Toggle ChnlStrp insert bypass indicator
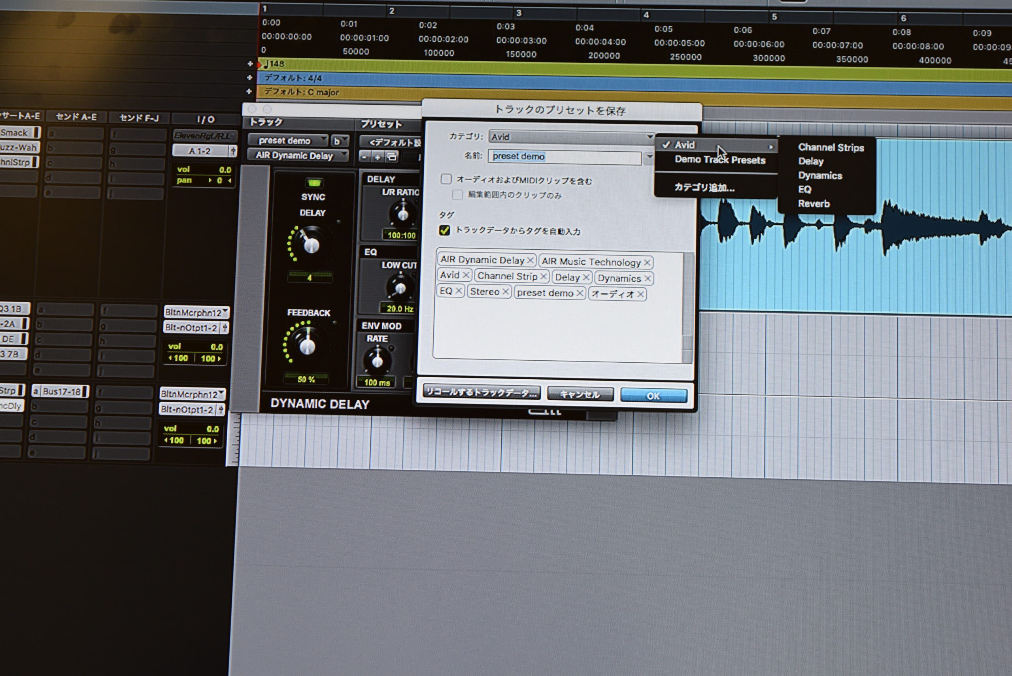This screenshot has height=676, width=1012. [35, 162]
